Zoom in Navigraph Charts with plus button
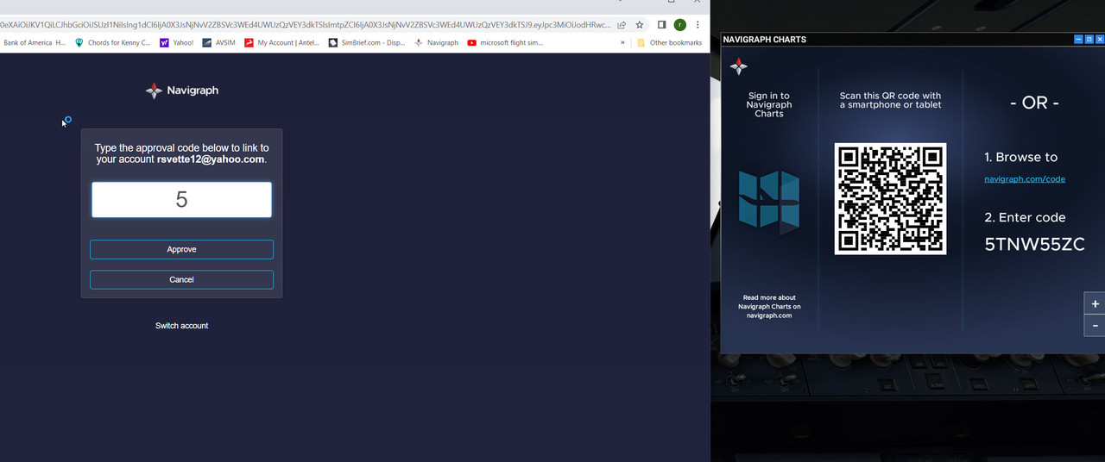 click(x=1096, y=304)
